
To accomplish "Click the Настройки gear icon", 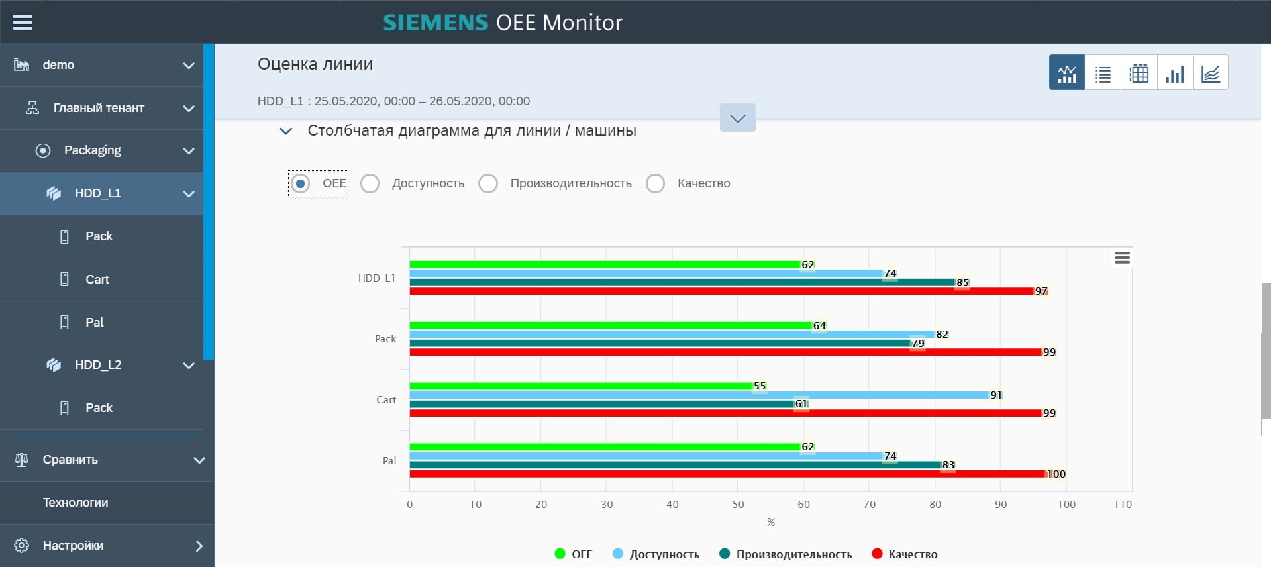I will click(22, 546).
